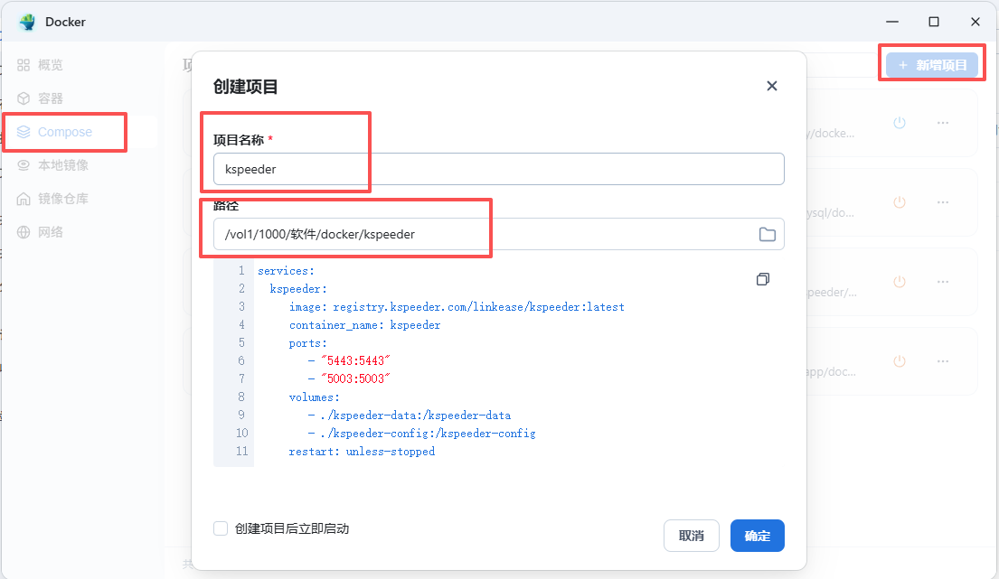This screenshot has height=579, width=999.
Task: Open more options for first project row
Action: coord(942,123)
